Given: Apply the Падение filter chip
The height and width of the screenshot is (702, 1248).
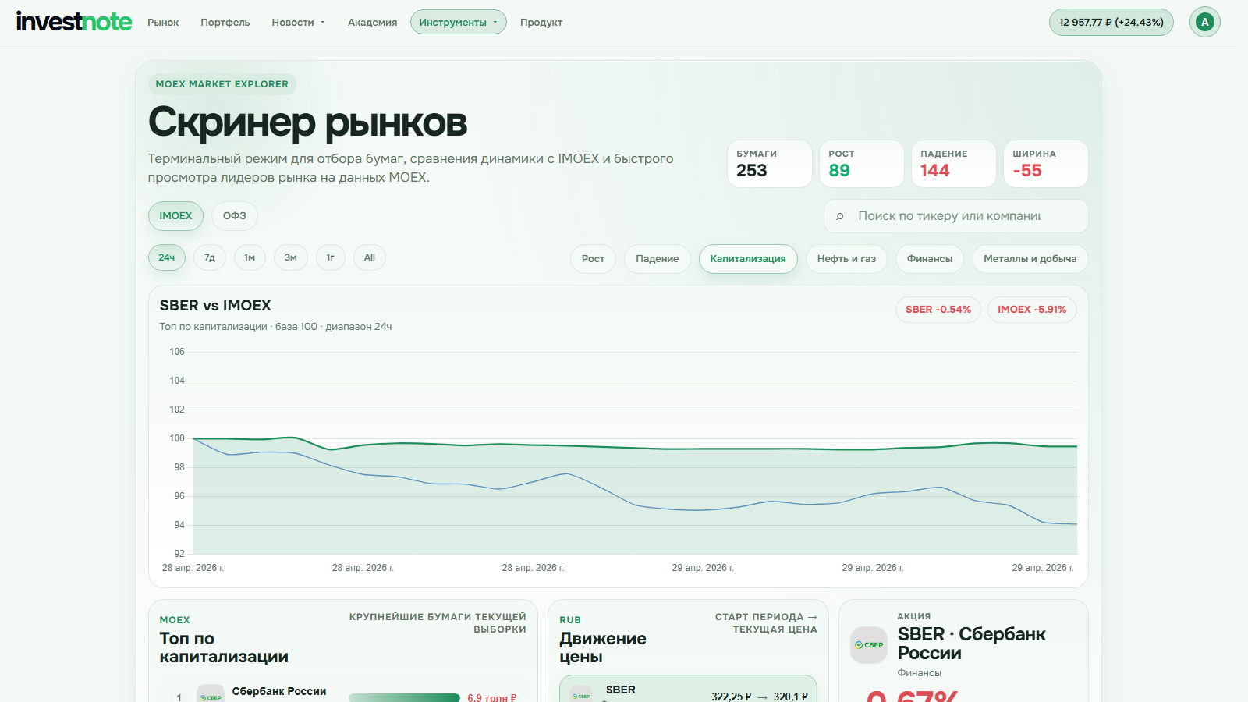Looking at the screenshot, I should point(658,259).
